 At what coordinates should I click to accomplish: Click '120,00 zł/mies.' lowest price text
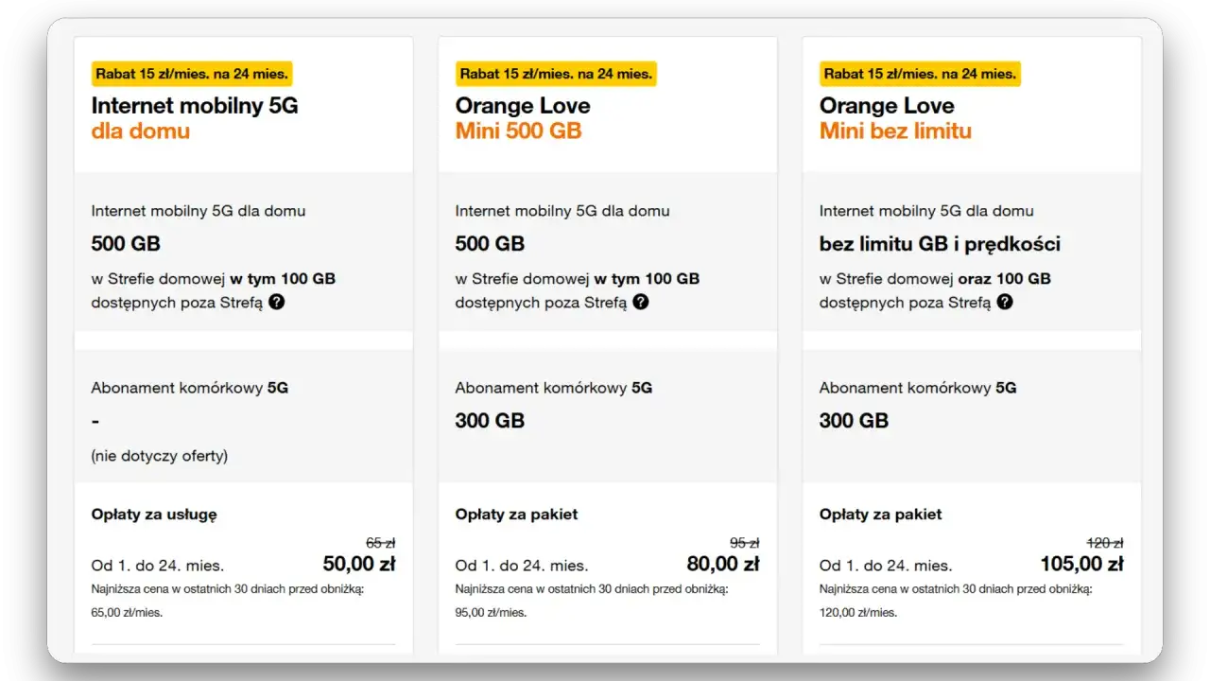(x=858, y=612)
